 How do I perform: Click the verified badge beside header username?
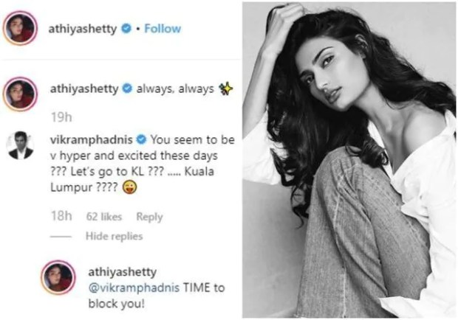[126, 29]
